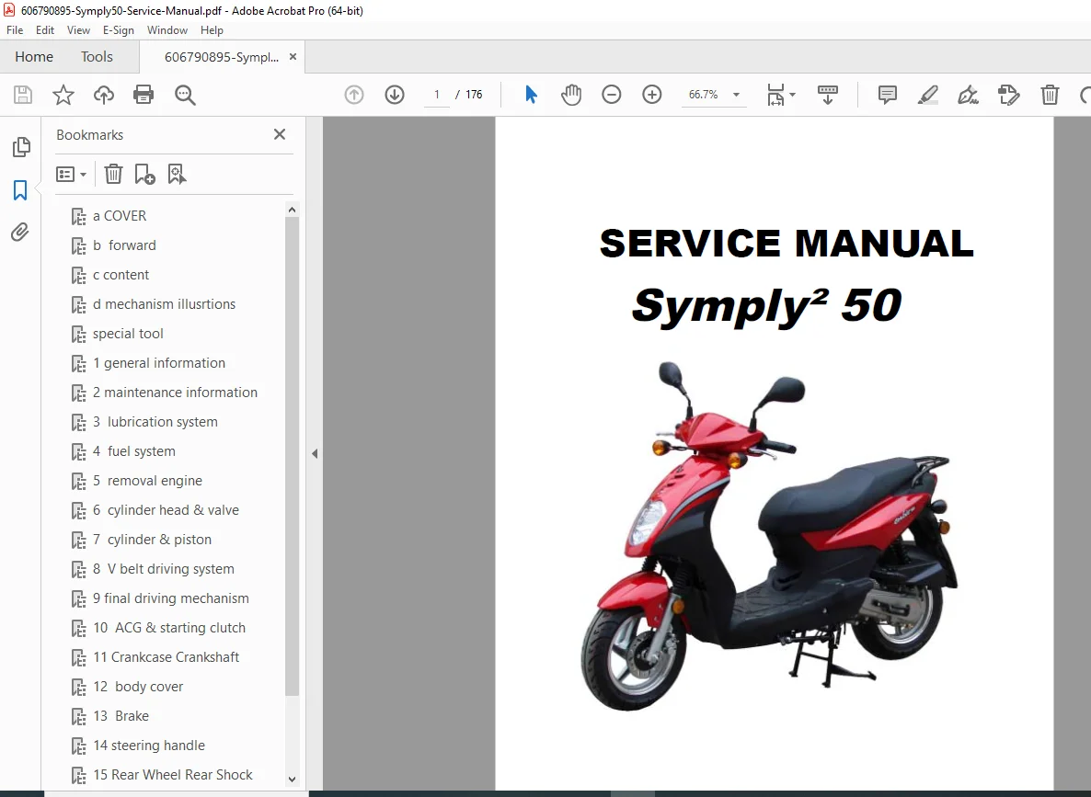Image resolution: width=1091 pixels, height=797 pixels.
Task: Close the 606790895-Sympl... document tab
Action: pos(293,57)
